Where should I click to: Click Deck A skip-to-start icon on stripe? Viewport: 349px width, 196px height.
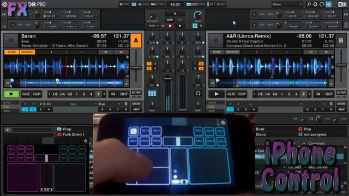coord(7,83)
